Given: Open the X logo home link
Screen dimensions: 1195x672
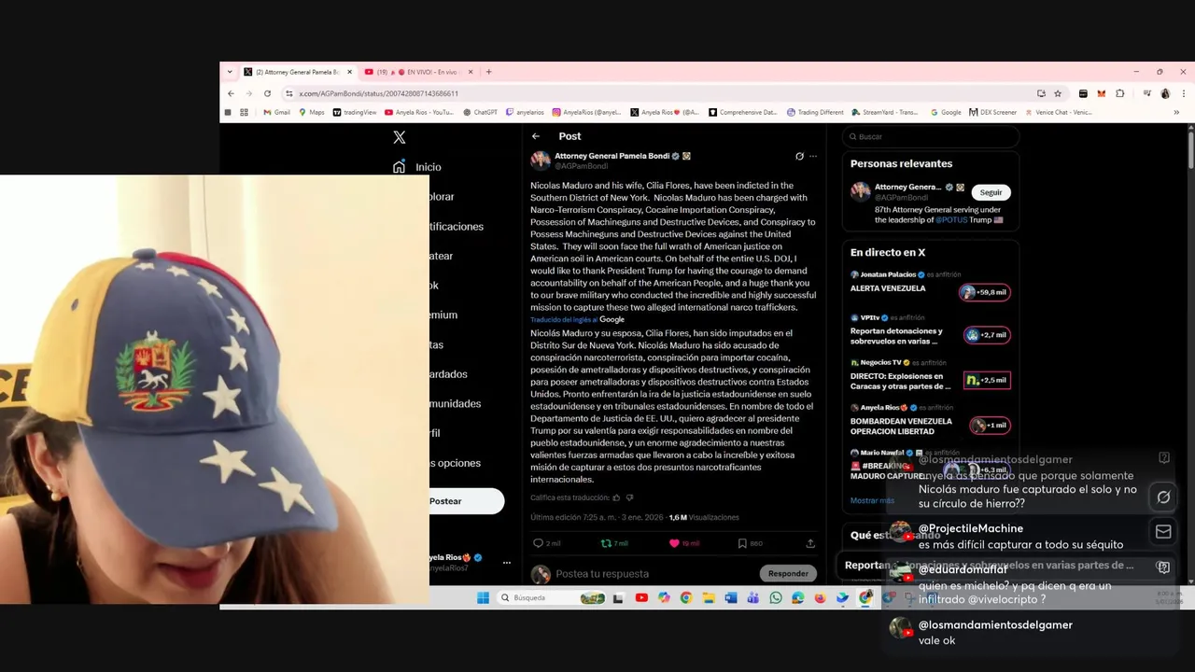Looking at the screenshot, I should [400, 137].
